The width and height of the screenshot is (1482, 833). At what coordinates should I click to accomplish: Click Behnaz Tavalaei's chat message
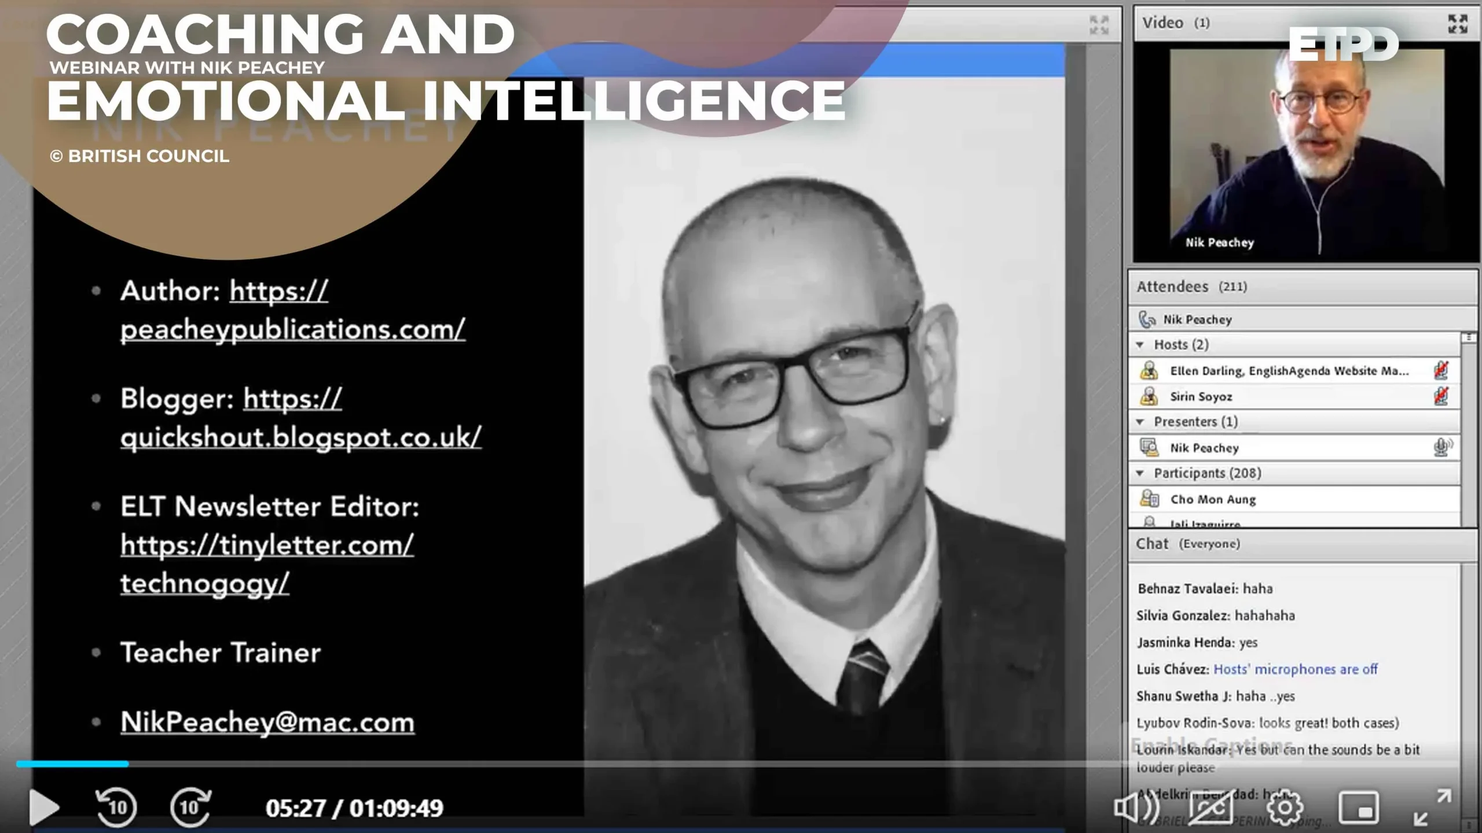click(x=1205, y=589)
